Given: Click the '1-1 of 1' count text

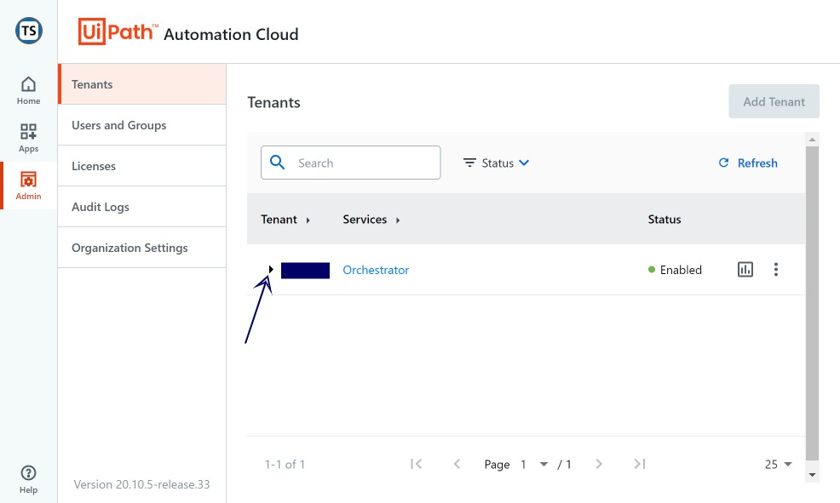Looking at the screenshot, I should point(285,464).
